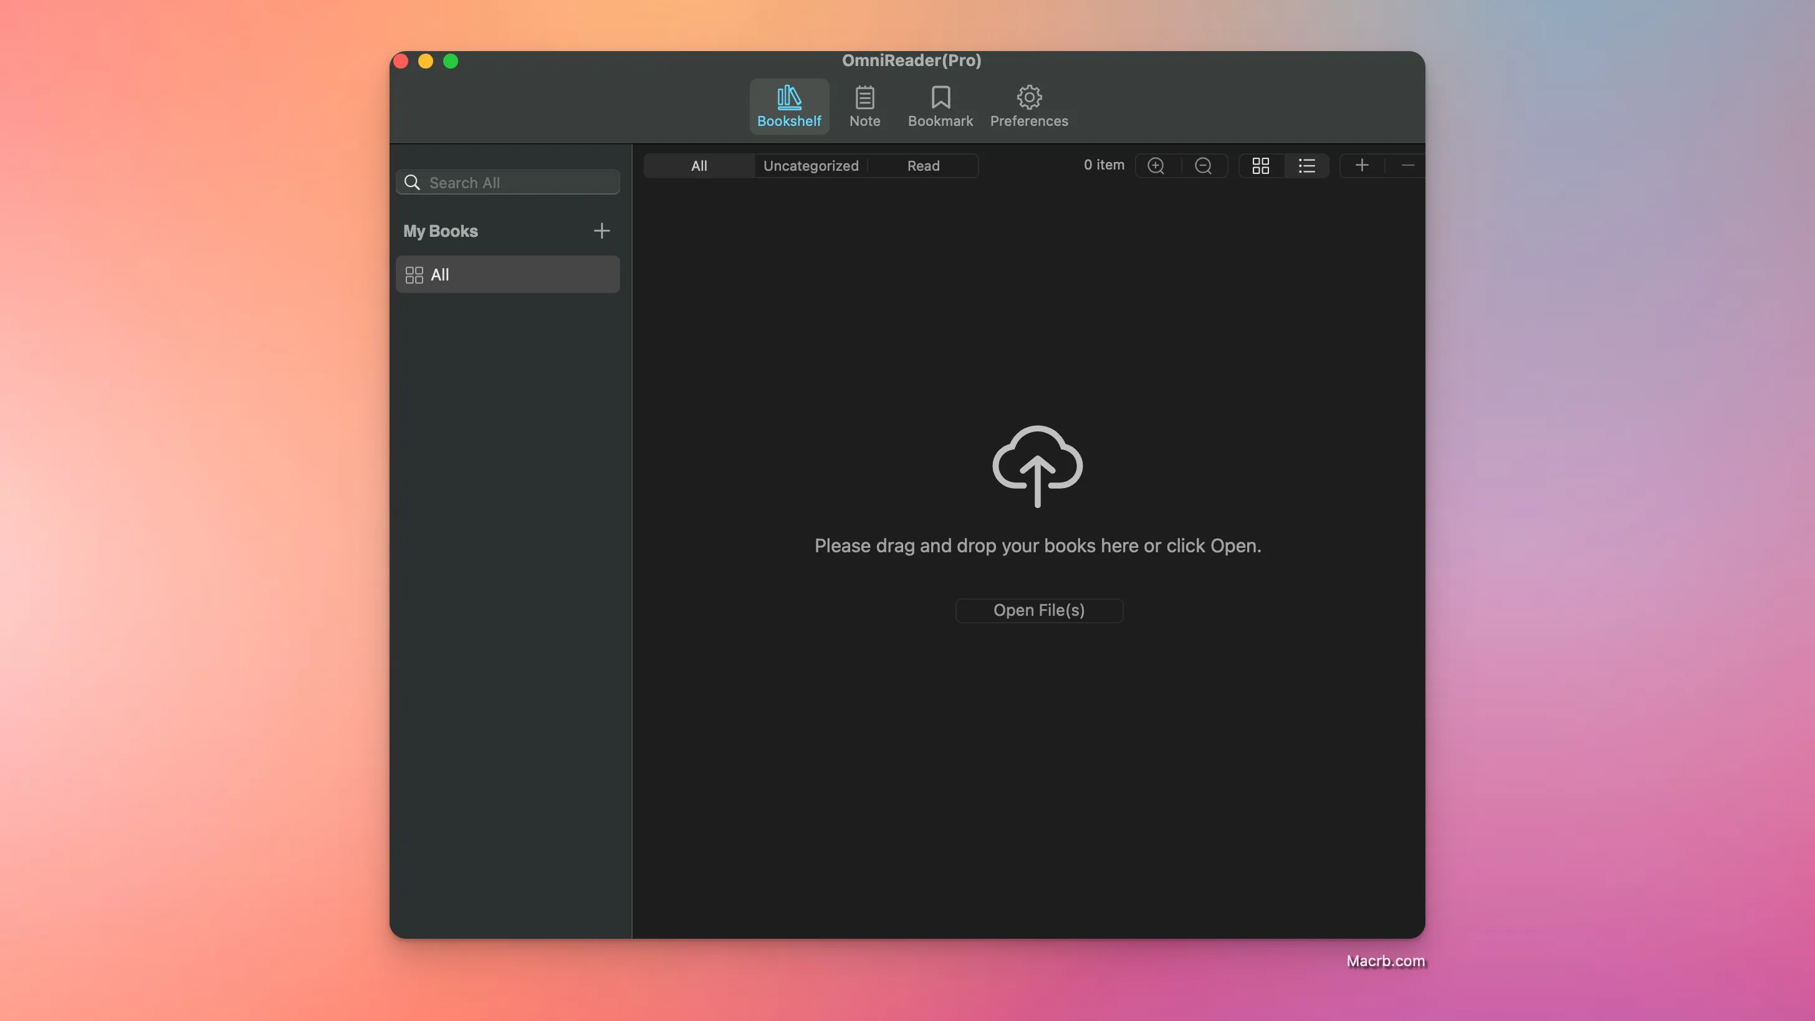Add a new My Books category
This screenshot has height=1021, width=1815.
tap(601, 231)
